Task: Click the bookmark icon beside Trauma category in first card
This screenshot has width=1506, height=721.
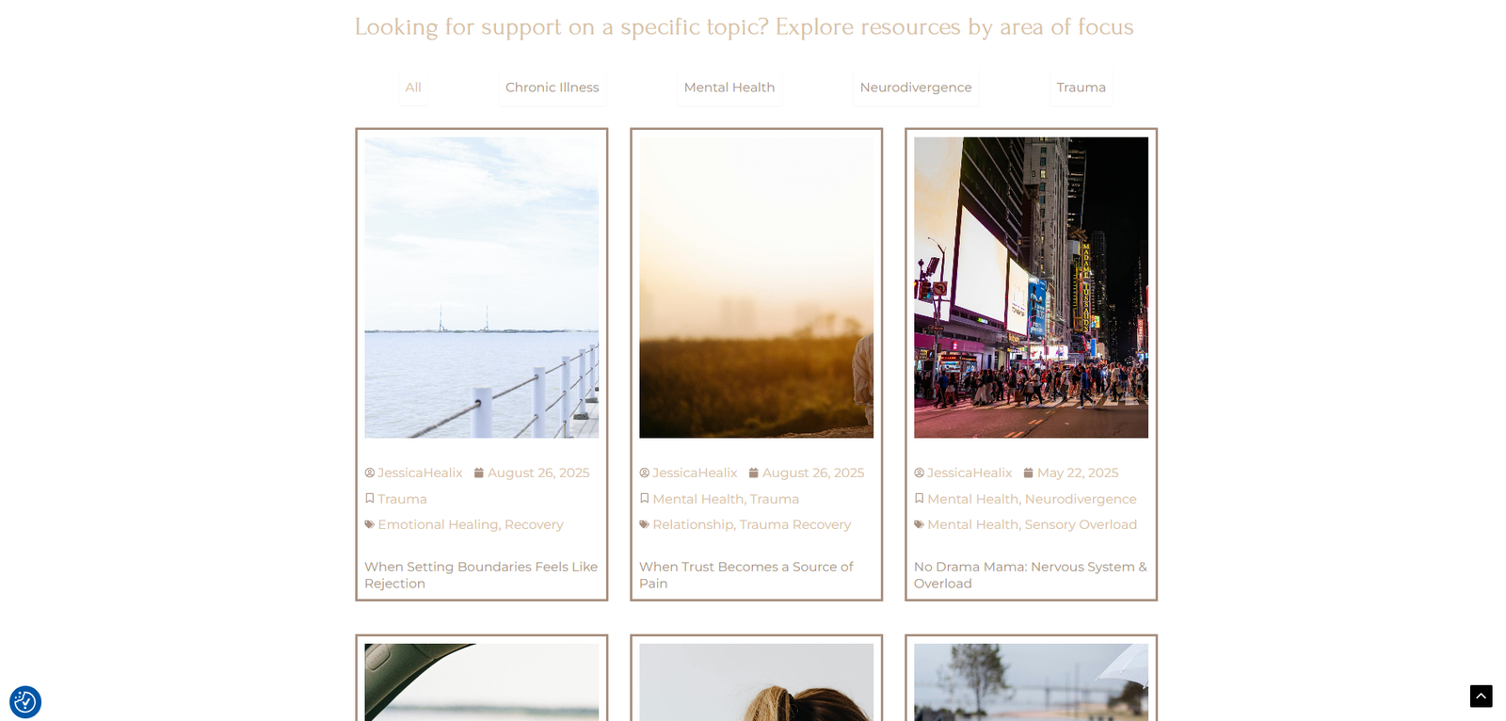Action: (370, 499)
